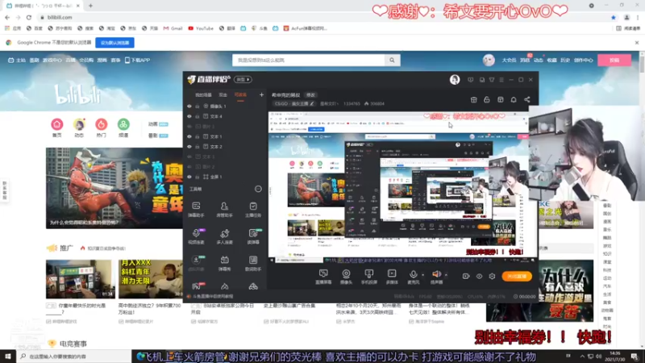This screenshot has height=363, width=645.
Task: Add a 直播屏幕 screen capture source
Action: (x=323, y=277)
